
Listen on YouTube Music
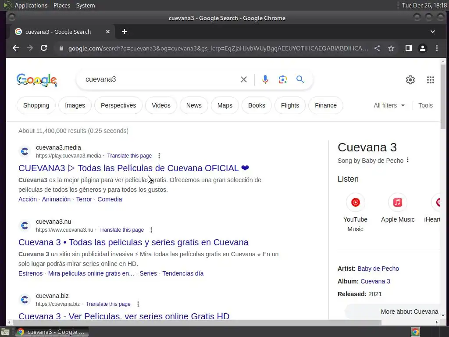[355, 212]
